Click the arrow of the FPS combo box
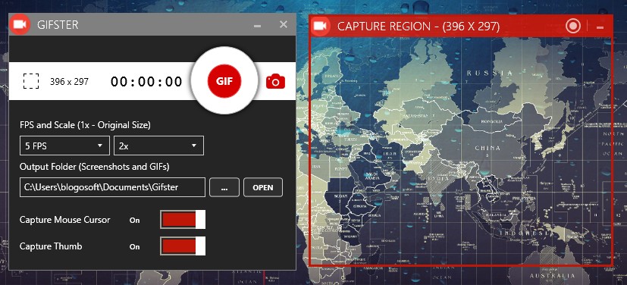This screenshot has width=627, height=285. (100, 146)
